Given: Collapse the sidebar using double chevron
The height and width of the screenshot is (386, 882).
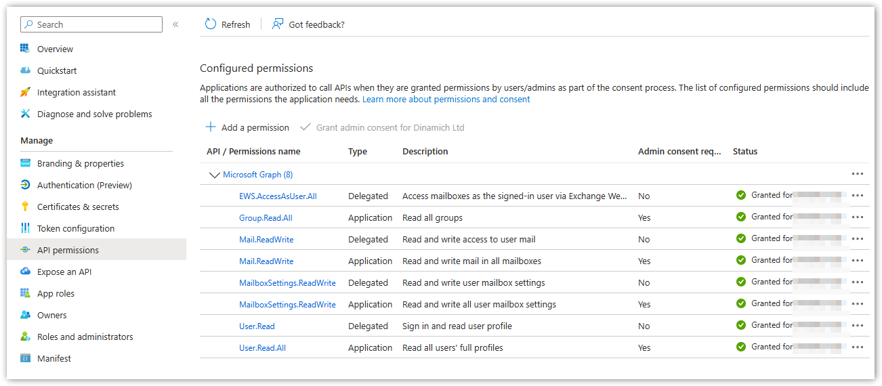Looking at the screenshot, I should click(x=175, y=24).
